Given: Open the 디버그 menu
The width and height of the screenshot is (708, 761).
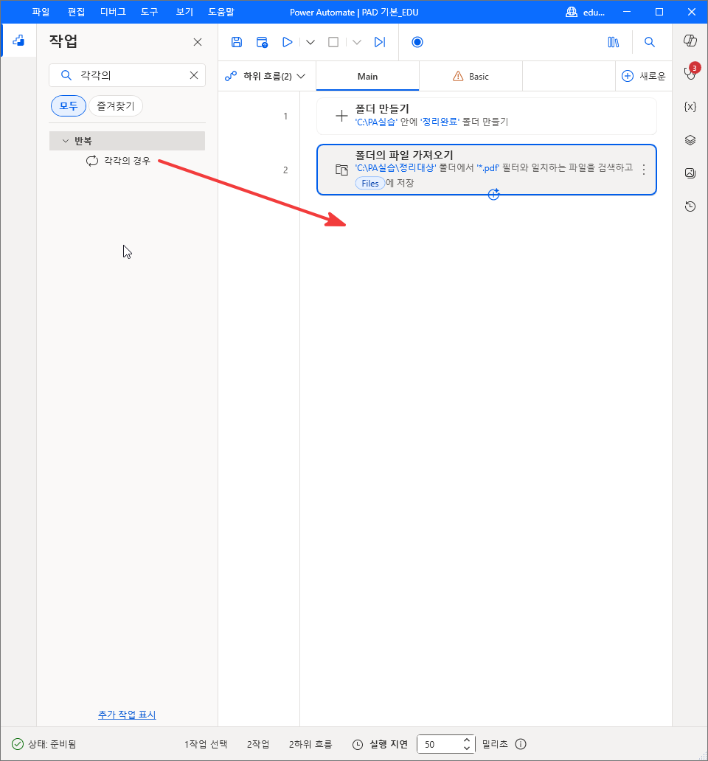Looking at the screenshot, I should [x=113, y=12].
